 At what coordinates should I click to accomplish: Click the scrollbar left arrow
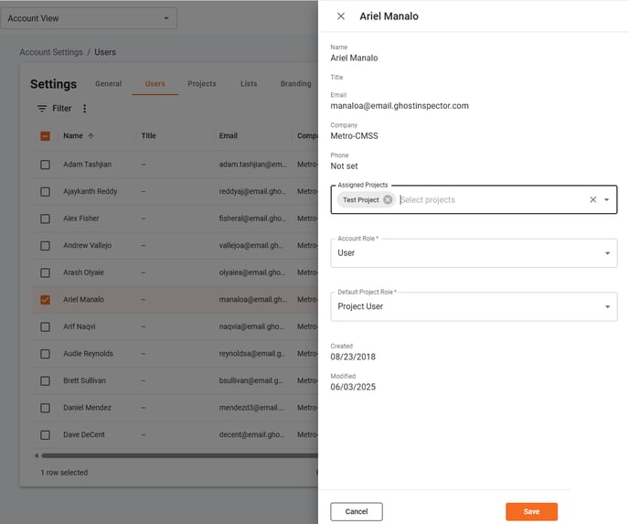click(36, 455)
